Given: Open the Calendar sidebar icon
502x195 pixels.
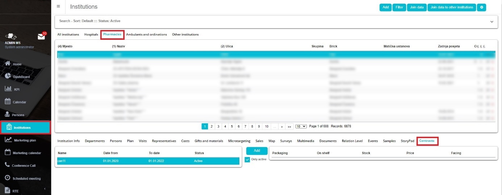Looking at the screenshot, I should 8,102.
